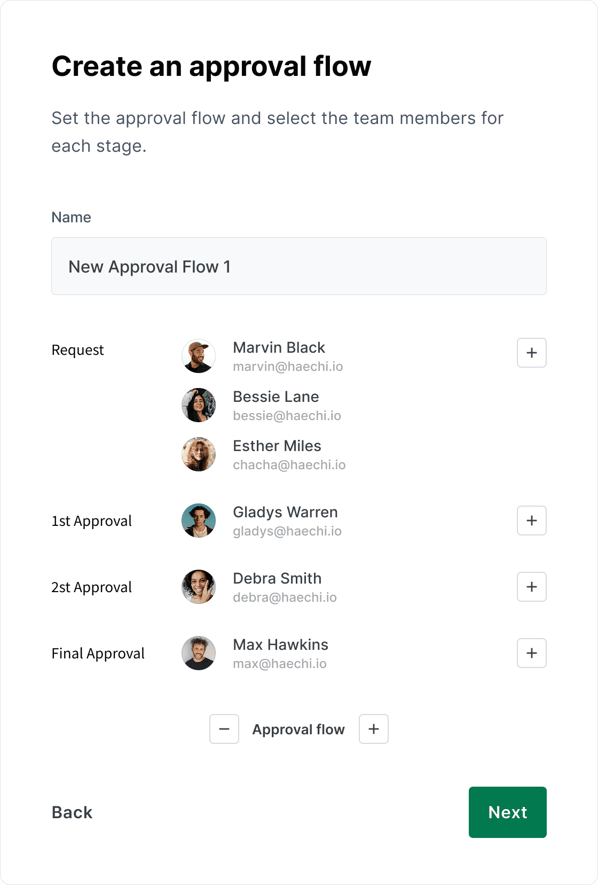Click Debra Smith's avatar photo
Image resolution: width=598 pixels, height=885 pixels.
[x=199, y=587]
